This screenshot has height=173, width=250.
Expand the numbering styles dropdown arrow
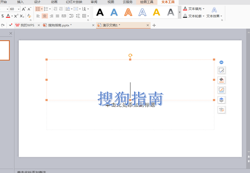point(50,9)
